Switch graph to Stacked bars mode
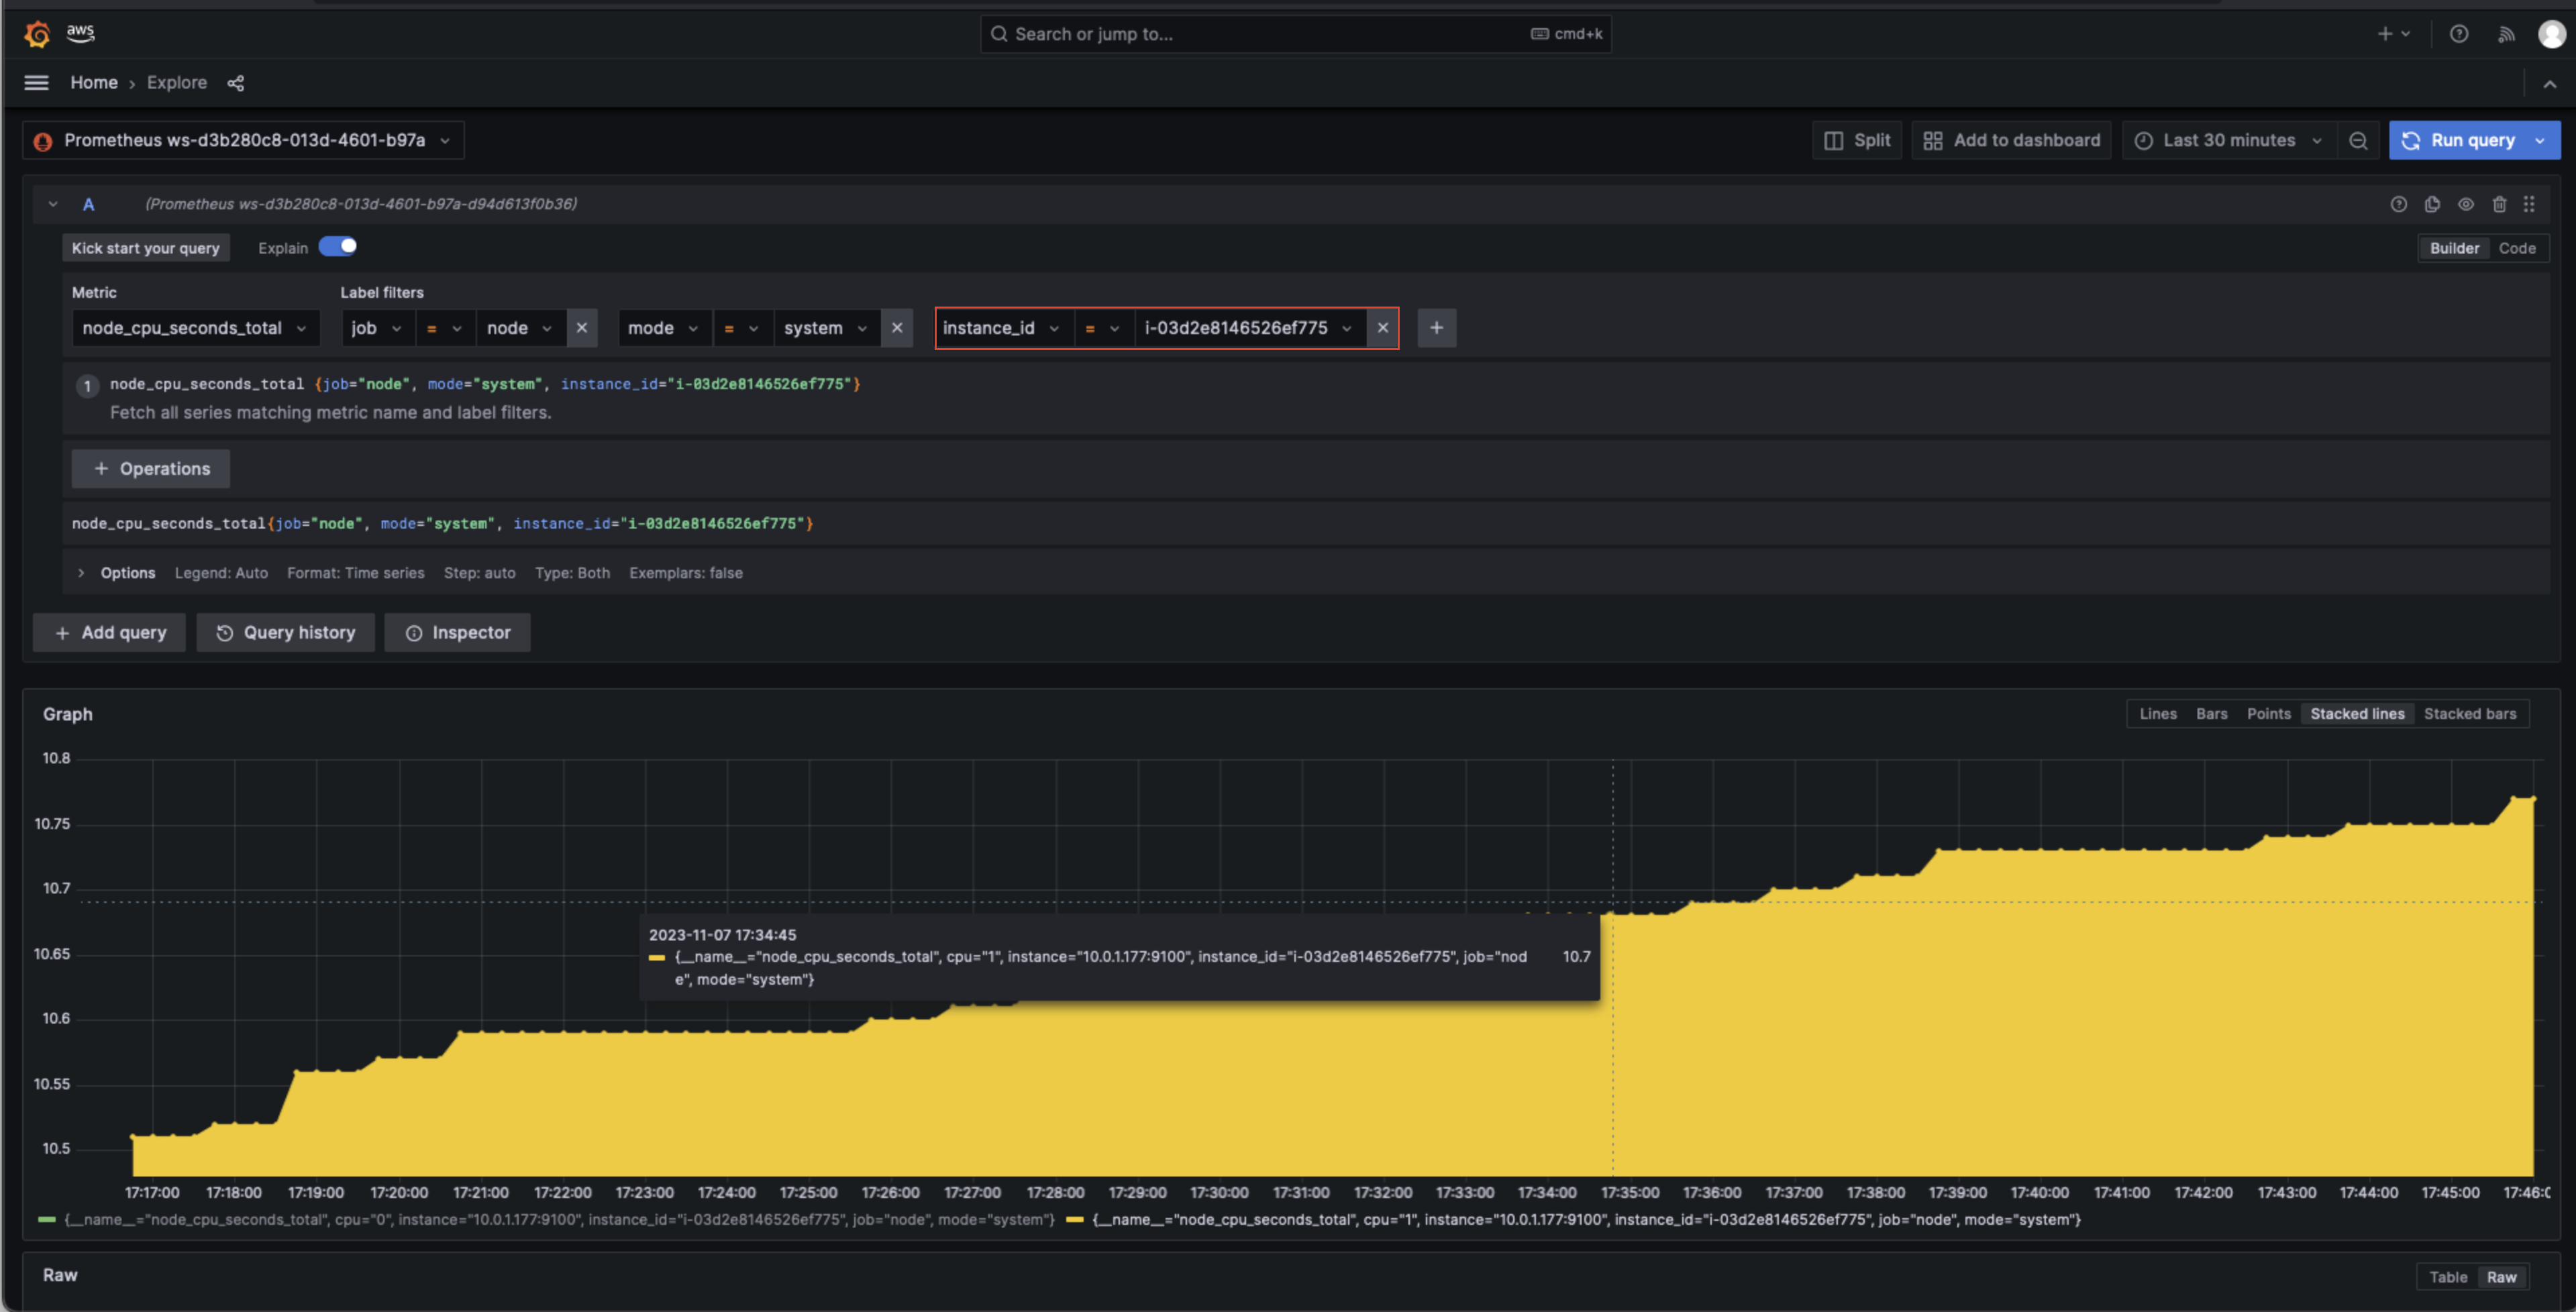Screen dimensions: 2576x1312 click(x=2471, y=713)
